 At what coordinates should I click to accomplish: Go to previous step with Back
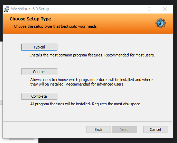[x=99, y=129]
